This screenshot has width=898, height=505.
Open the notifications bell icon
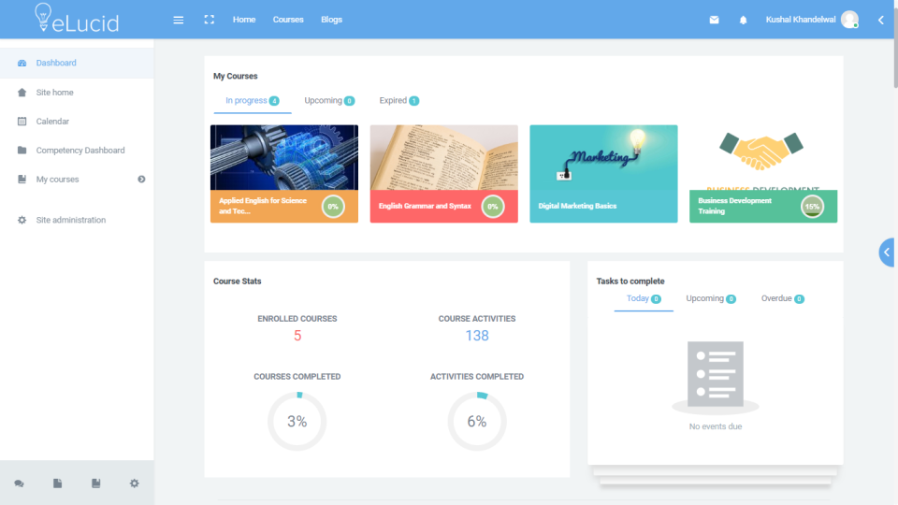pyautogui.click(x=743, y=20)
